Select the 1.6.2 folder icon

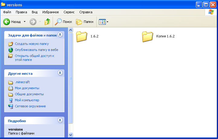81,36
